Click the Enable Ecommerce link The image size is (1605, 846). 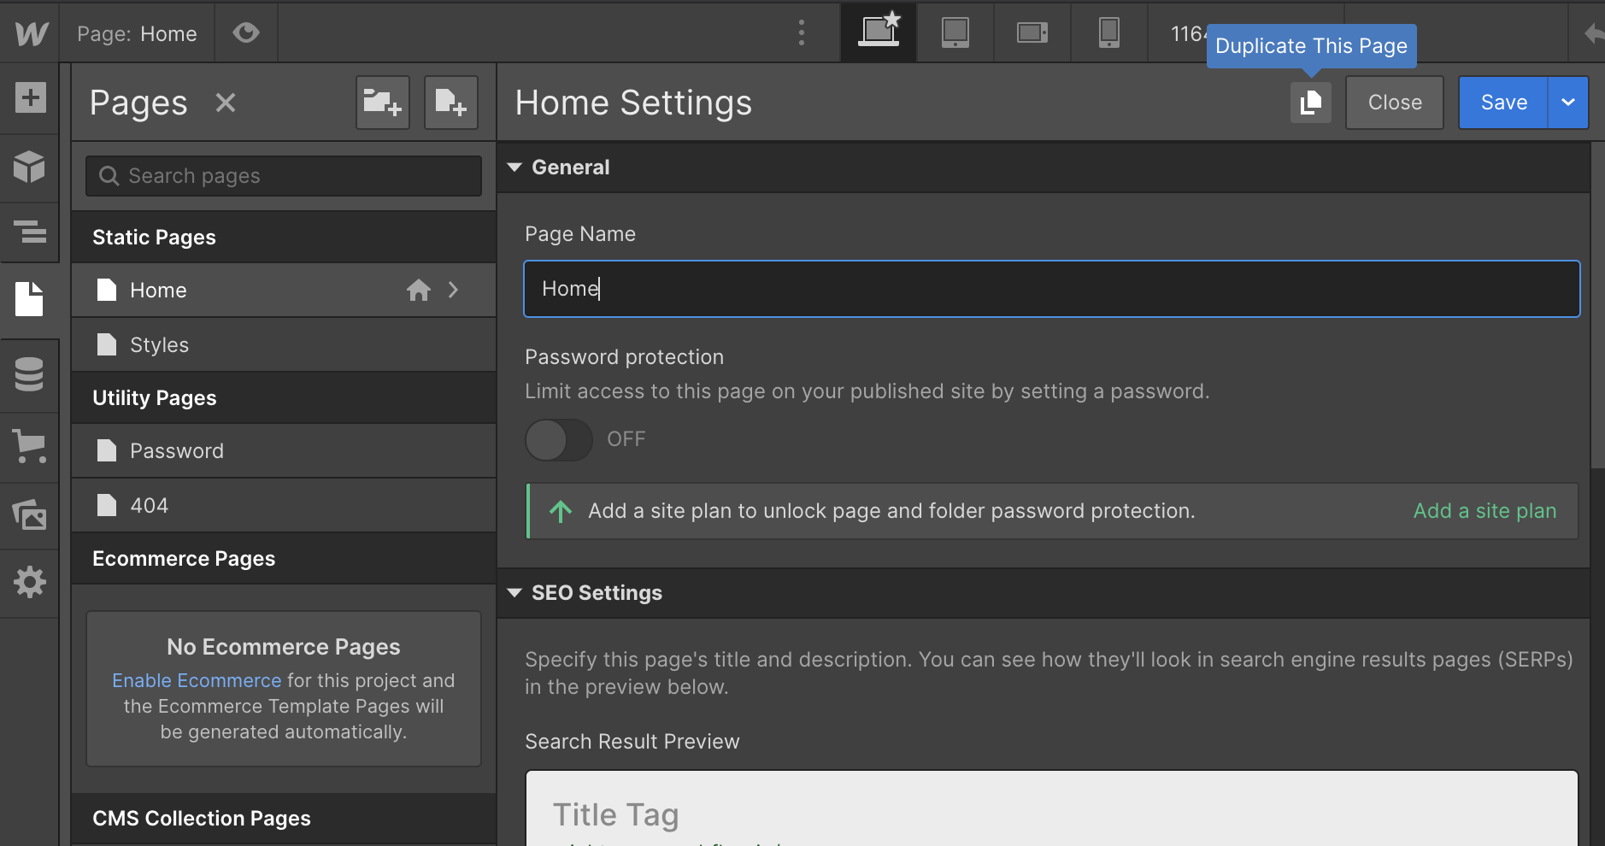click(x=197, y=680)
